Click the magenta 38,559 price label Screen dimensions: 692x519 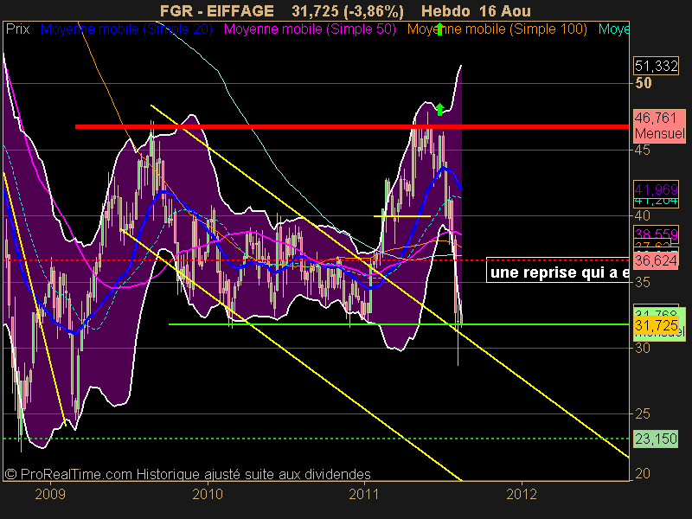click(x=656, y=234)
